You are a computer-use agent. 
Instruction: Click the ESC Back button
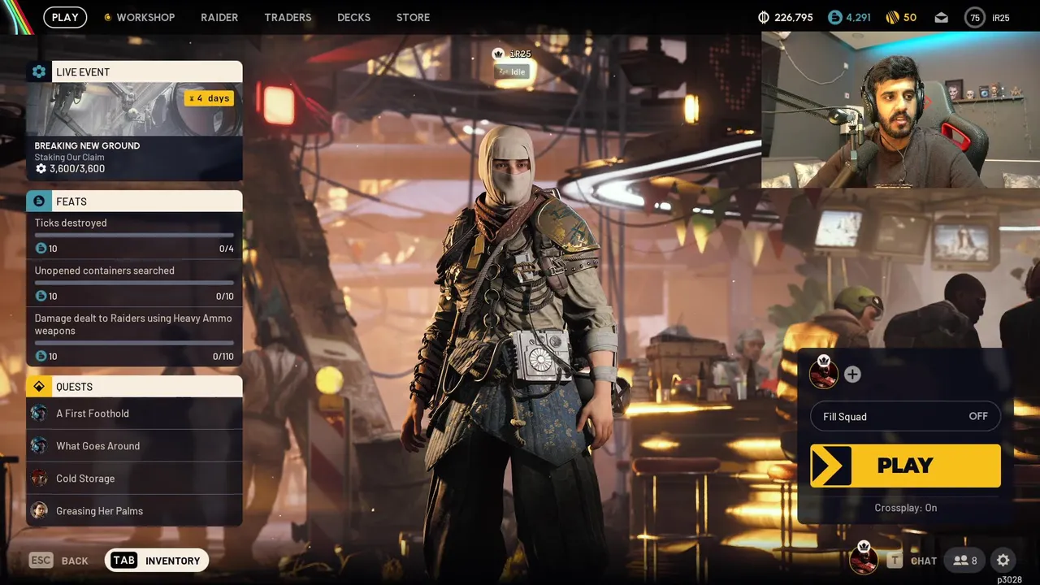pos(58,561)
